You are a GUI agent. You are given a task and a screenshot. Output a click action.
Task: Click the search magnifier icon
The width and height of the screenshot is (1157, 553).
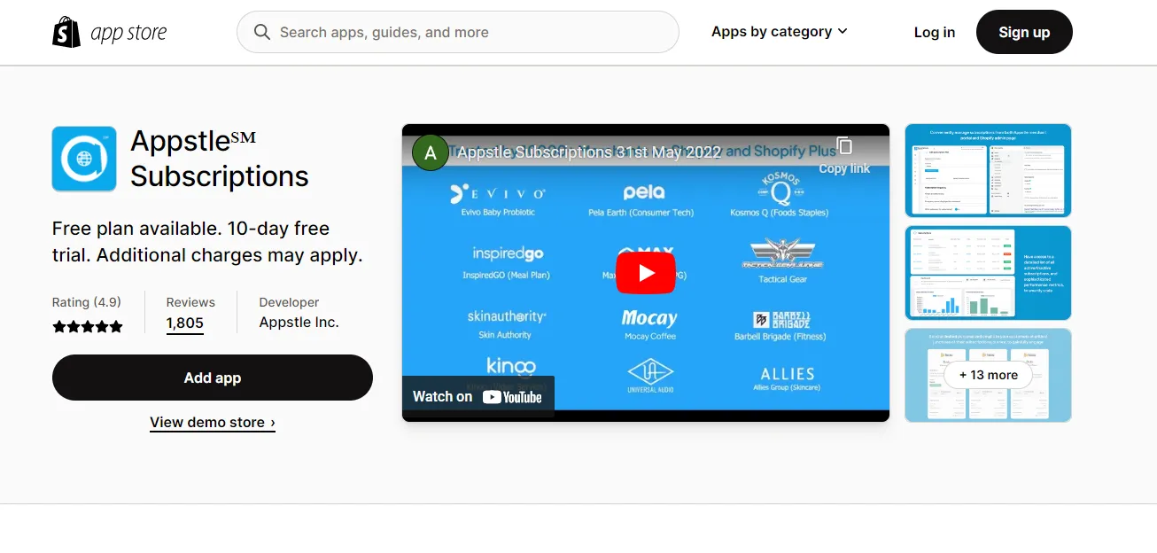262,32
